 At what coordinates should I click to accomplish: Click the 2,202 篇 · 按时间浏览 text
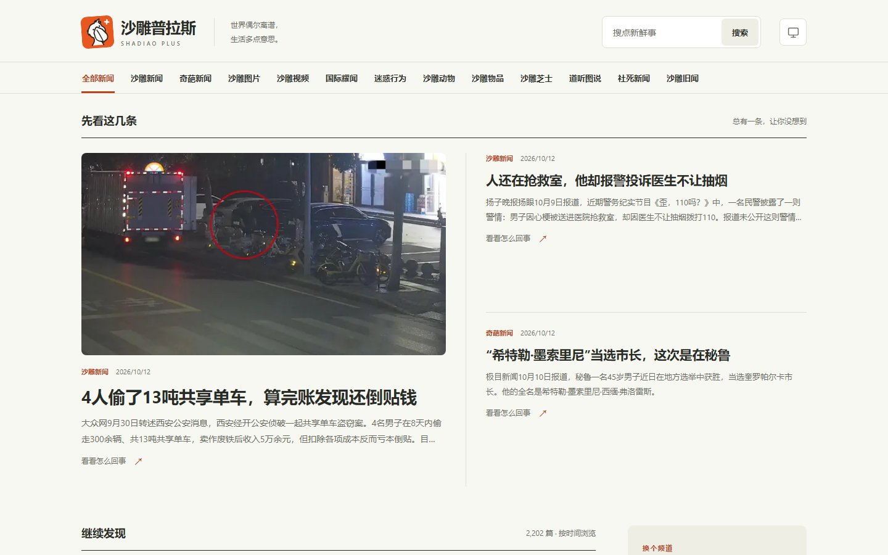[x=561, y=533]
